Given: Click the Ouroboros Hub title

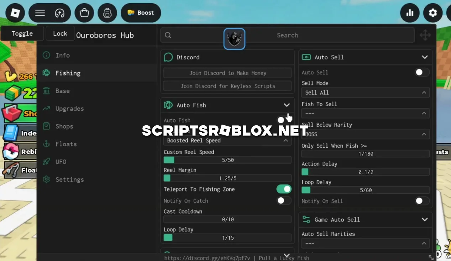Looking at the screenshot, I should [x=105, y=35].
